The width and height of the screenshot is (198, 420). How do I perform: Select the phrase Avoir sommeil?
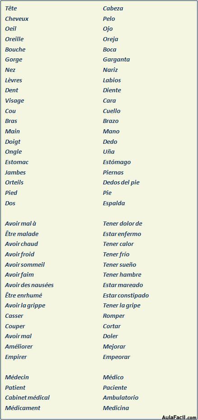[25, 264]
